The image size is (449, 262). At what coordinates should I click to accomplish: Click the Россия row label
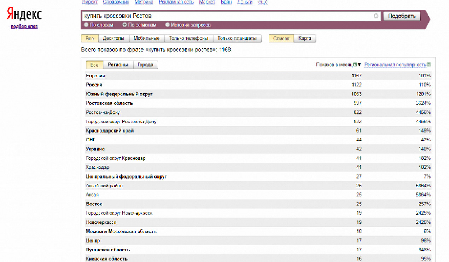94,85
